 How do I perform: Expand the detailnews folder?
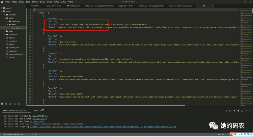[7, 21]
